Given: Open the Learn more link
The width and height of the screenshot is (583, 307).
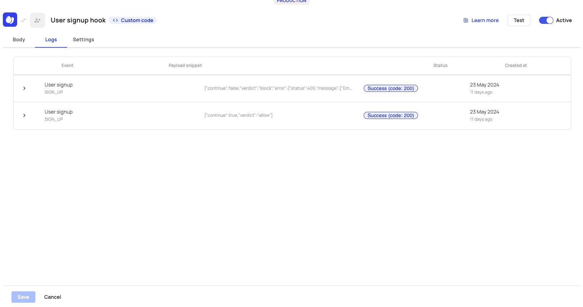Looking at the screenshot, I should point(485,20).
